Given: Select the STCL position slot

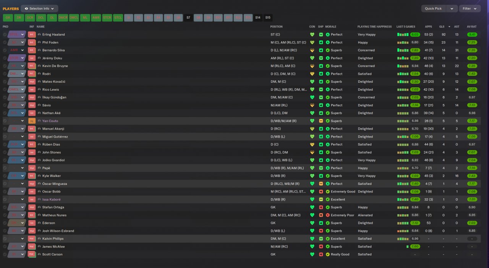Looking at the screenshot, I should tap(118, 18).
